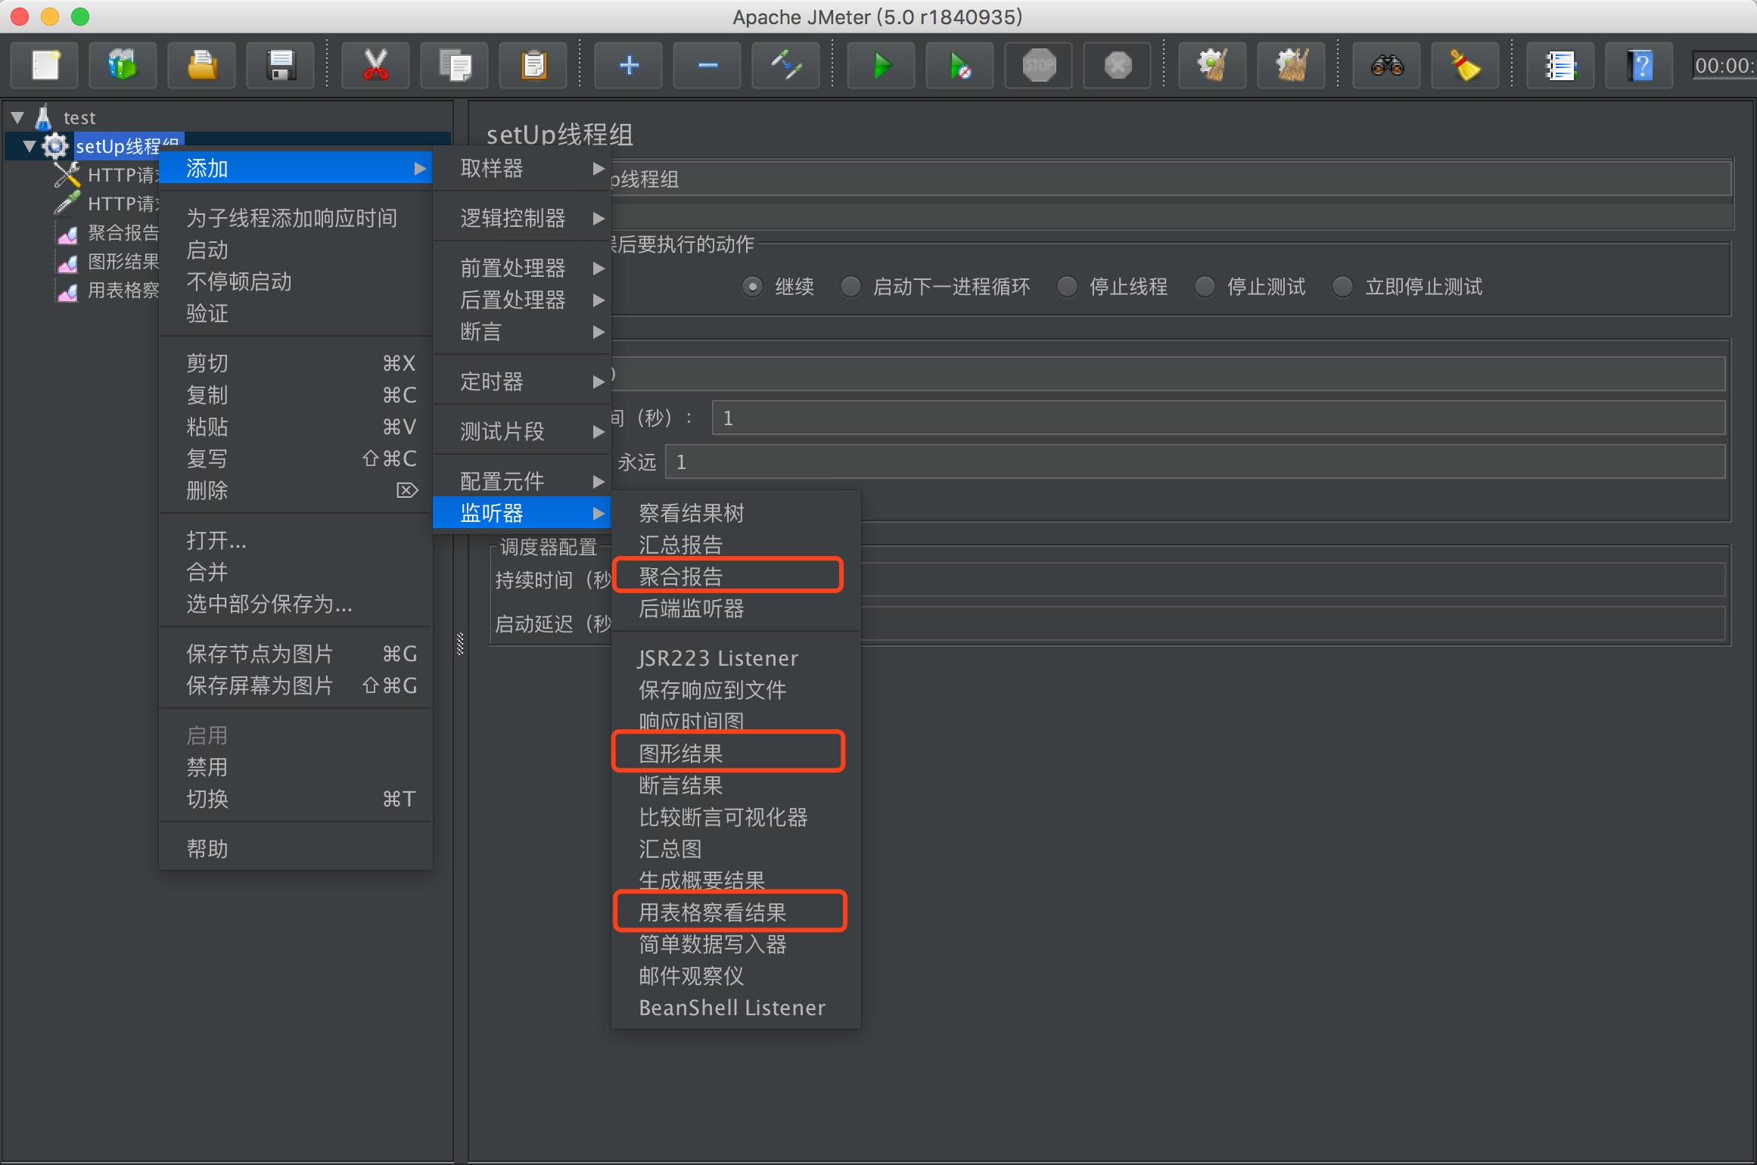
Task: Click 不停顿启动 context menu item
Action: (x=296, y=281)
